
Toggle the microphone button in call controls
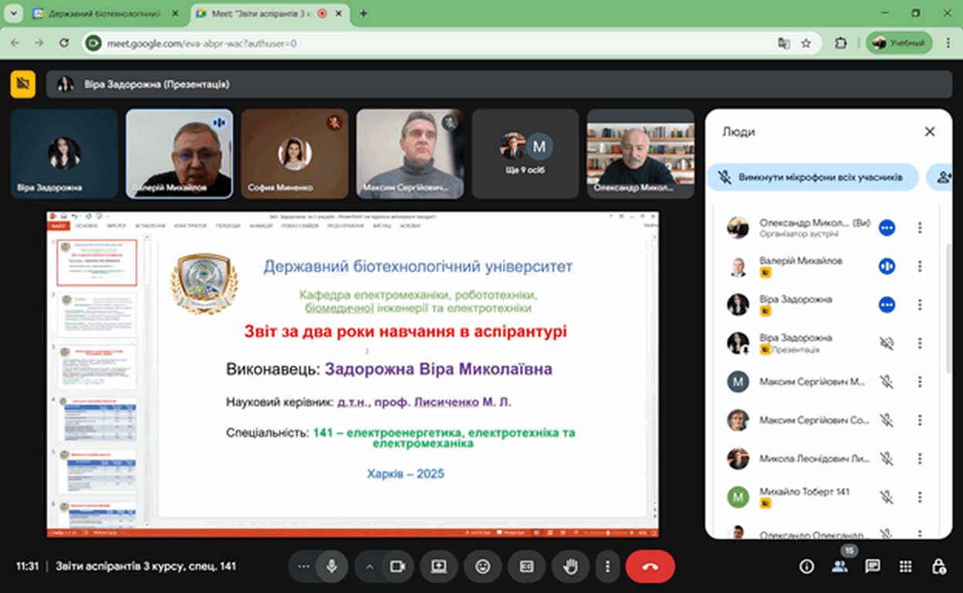pyautogui.click(x=332, y=567)
